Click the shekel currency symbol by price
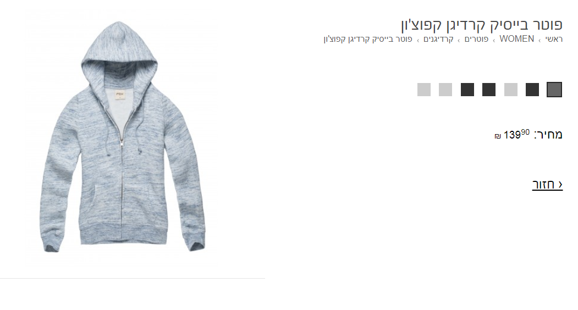Viewport: 578px width, 310px height. pyautogui.click(x=498, y=136)
